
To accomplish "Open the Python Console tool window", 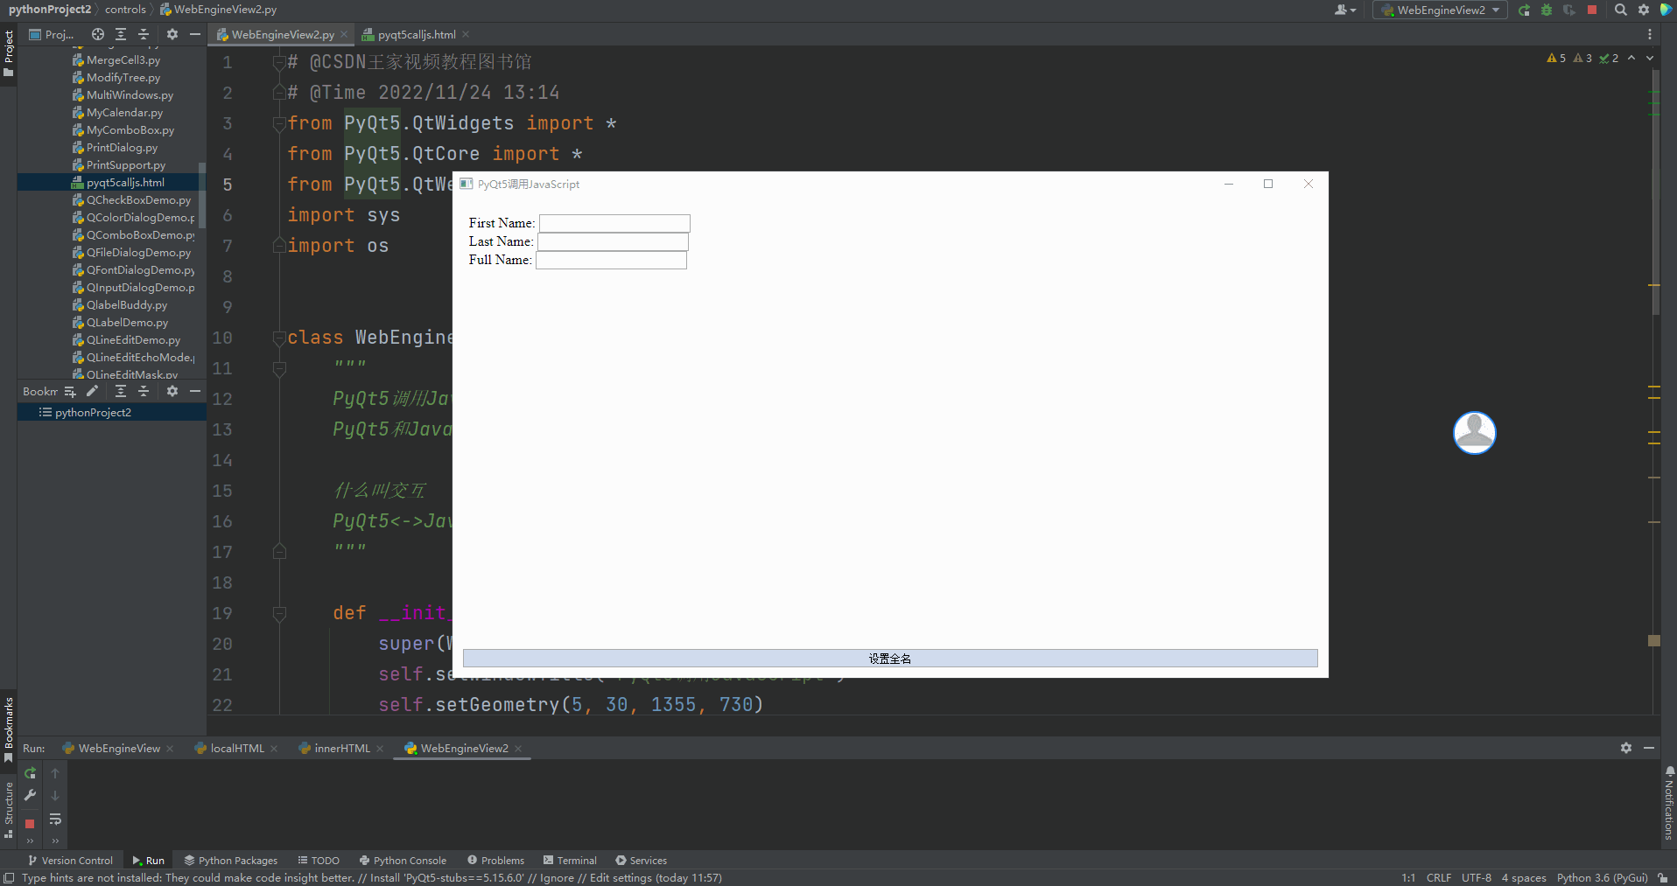I will coord(403,861).
